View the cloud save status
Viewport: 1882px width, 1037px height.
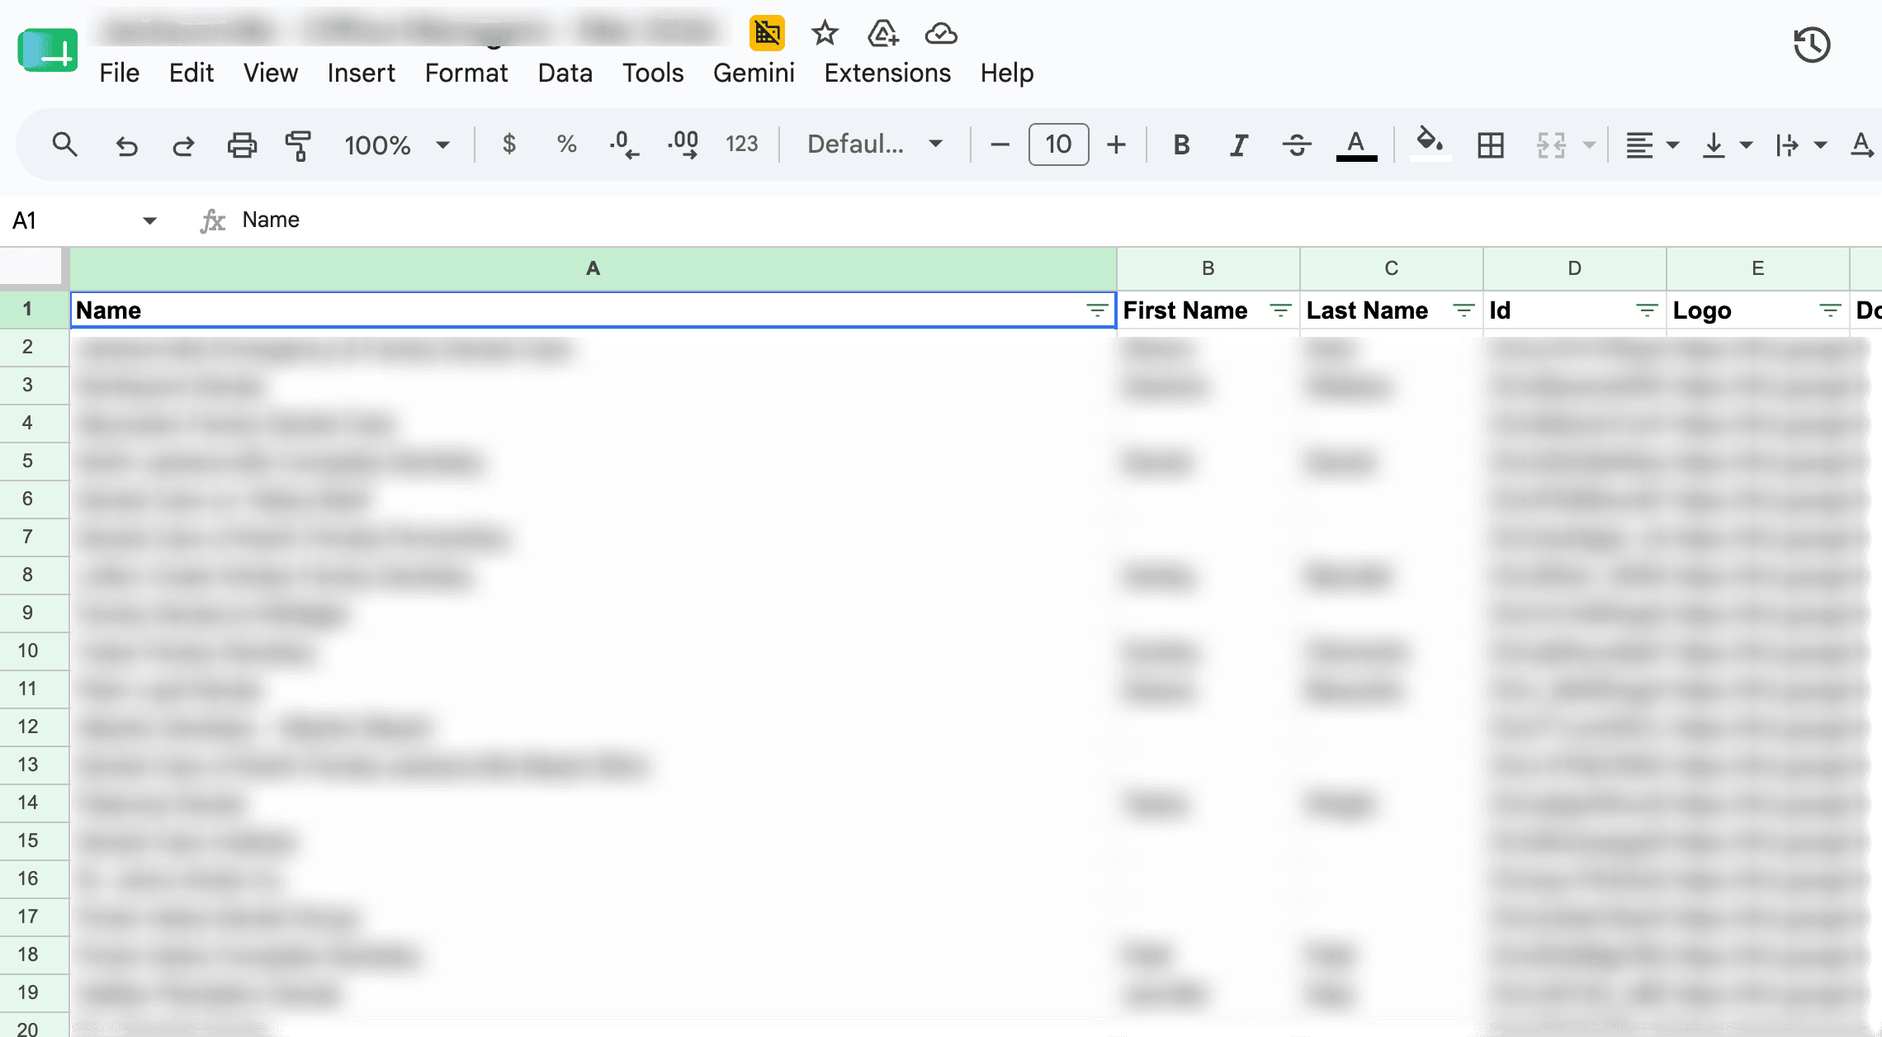pos(941,33)
